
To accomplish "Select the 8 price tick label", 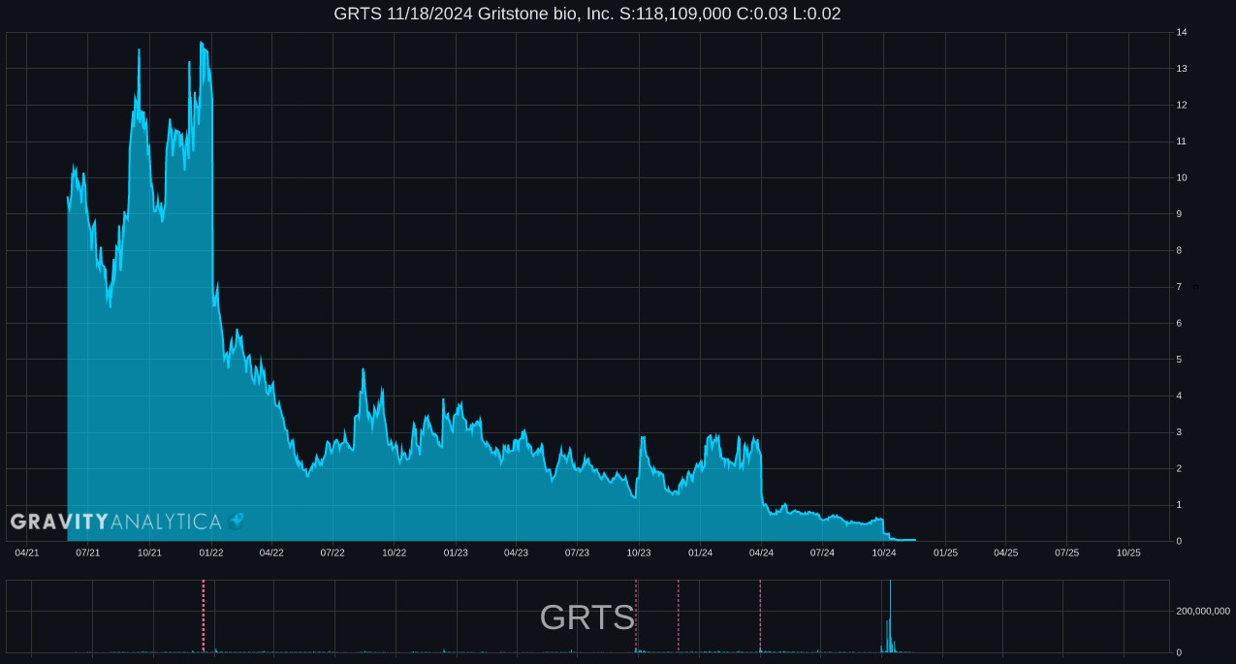I will point(1179,250).
